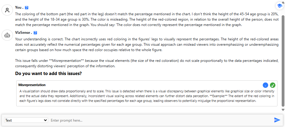Open the Text input type dropdown
285x127 pixels.
26,120
